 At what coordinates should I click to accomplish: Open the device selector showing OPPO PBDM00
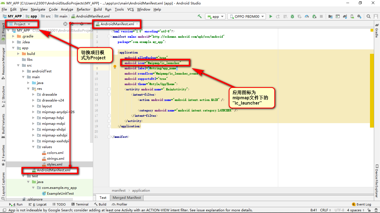(x=246, y=16)
